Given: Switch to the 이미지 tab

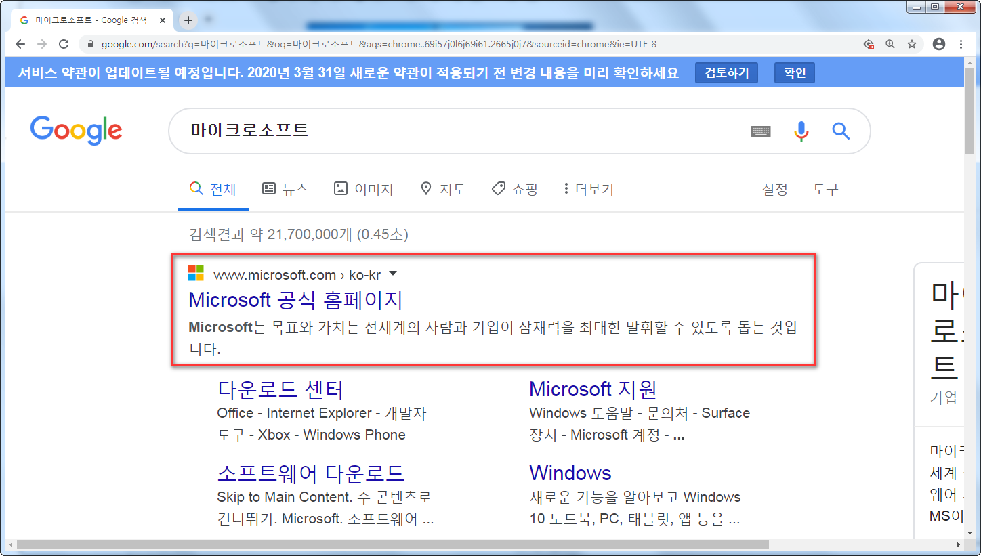Looking at the screenshot, I should tap(364, 189).
